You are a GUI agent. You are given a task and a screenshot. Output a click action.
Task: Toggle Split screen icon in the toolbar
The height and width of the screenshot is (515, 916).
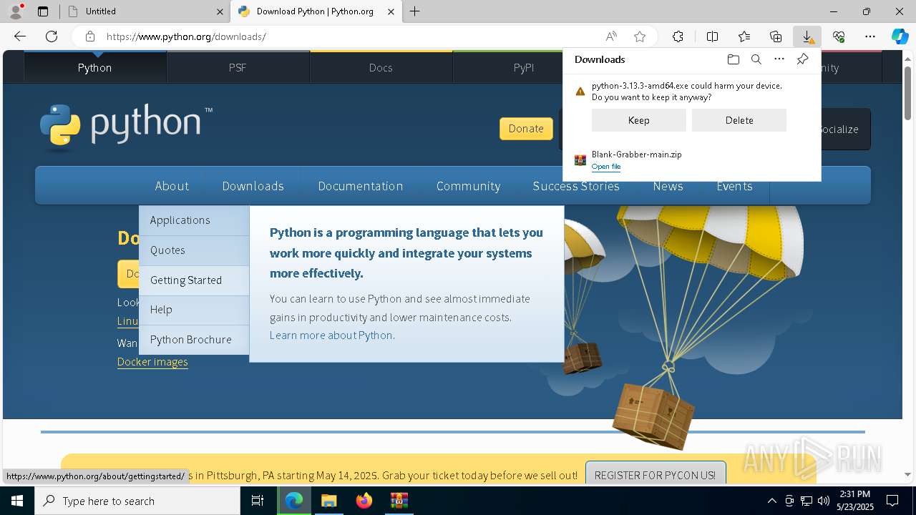[x=712, y=36]
